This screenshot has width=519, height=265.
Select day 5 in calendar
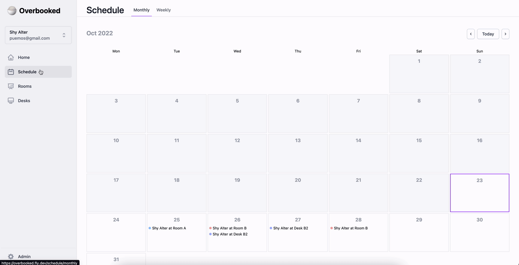pyautogui.click(x=237, y=114)
